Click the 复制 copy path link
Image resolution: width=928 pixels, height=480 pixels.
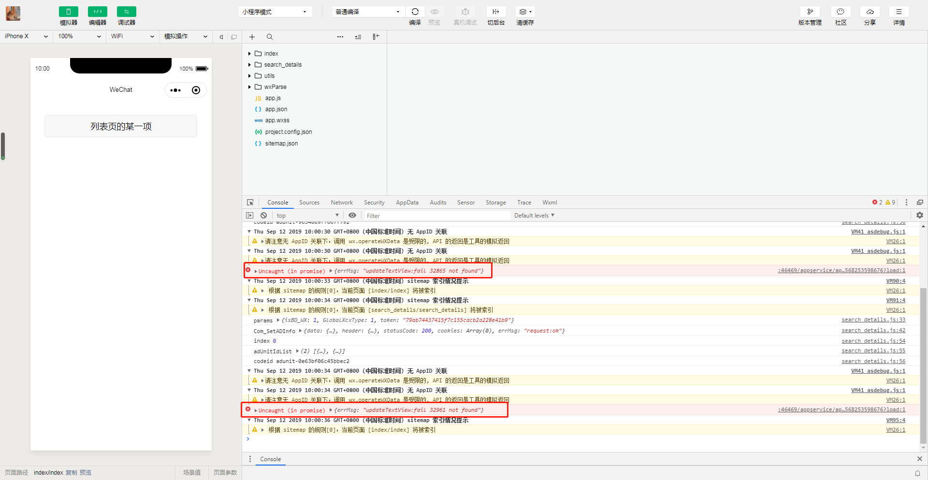click(71, 473)
